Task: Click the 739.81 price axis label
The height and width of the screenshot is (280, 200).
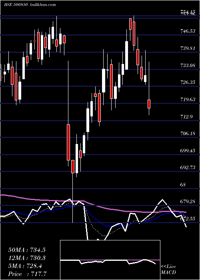Action: click(x=188, y=48)
